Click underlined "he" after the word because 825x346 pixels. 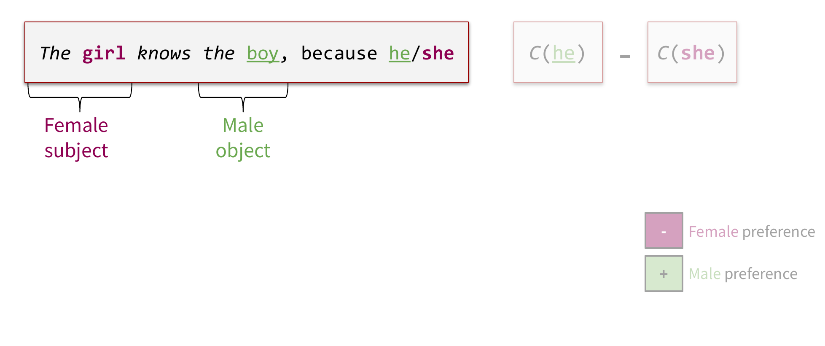pos(399,54)
